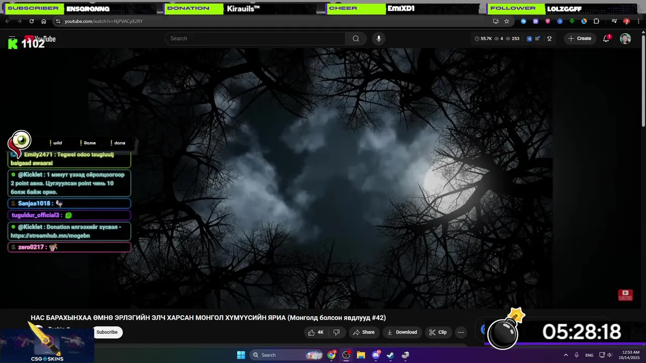Install app icon in address bar
The height and width of the screenshot is (363, 646).
click(x=496, y=21)
